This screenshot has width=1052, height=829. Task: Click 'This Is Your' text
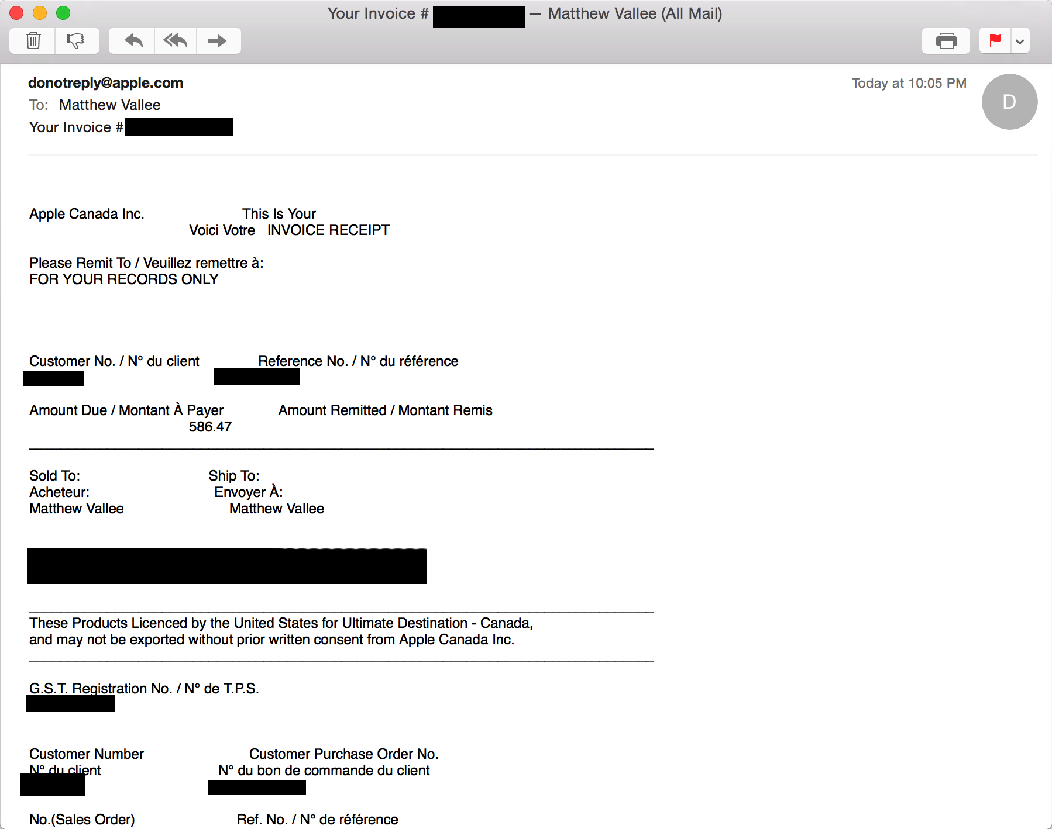(x=279, y=214)
